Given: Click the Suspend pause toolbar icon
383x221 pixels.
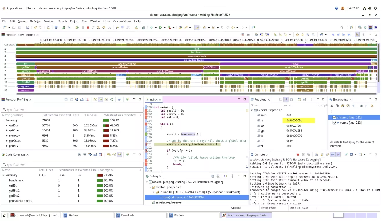Looking at the screenshot, I should (x=82, y=28).
